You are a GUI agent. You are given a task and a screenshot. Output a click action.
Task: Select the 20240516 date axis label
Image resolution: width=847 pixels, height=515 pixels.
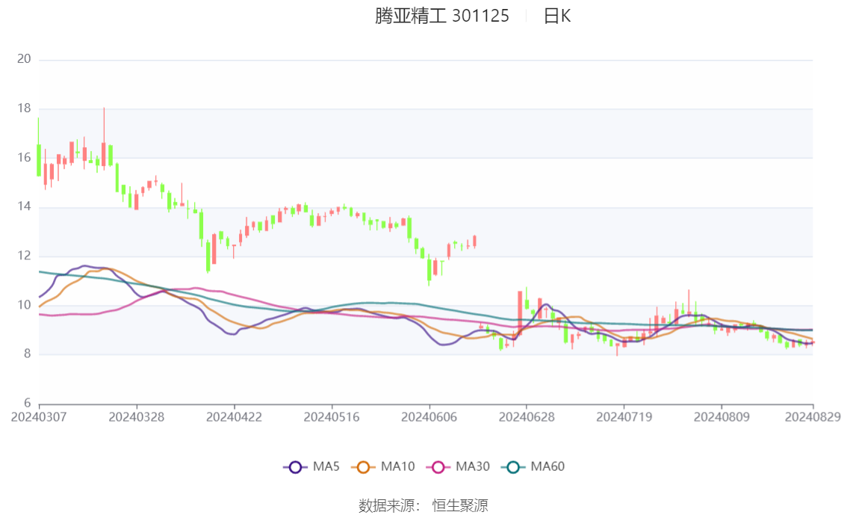332,417
